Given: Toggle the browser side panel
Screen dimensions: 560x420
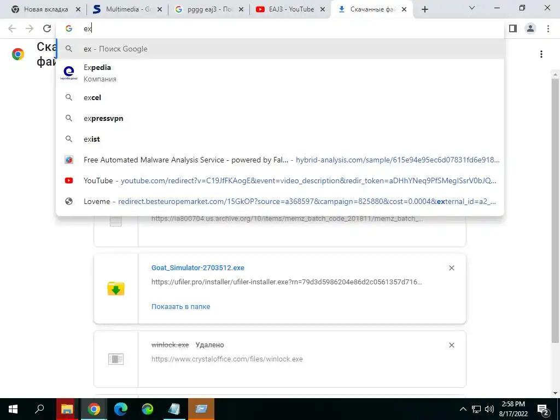Looking at the screenshot, I should 513,28.
